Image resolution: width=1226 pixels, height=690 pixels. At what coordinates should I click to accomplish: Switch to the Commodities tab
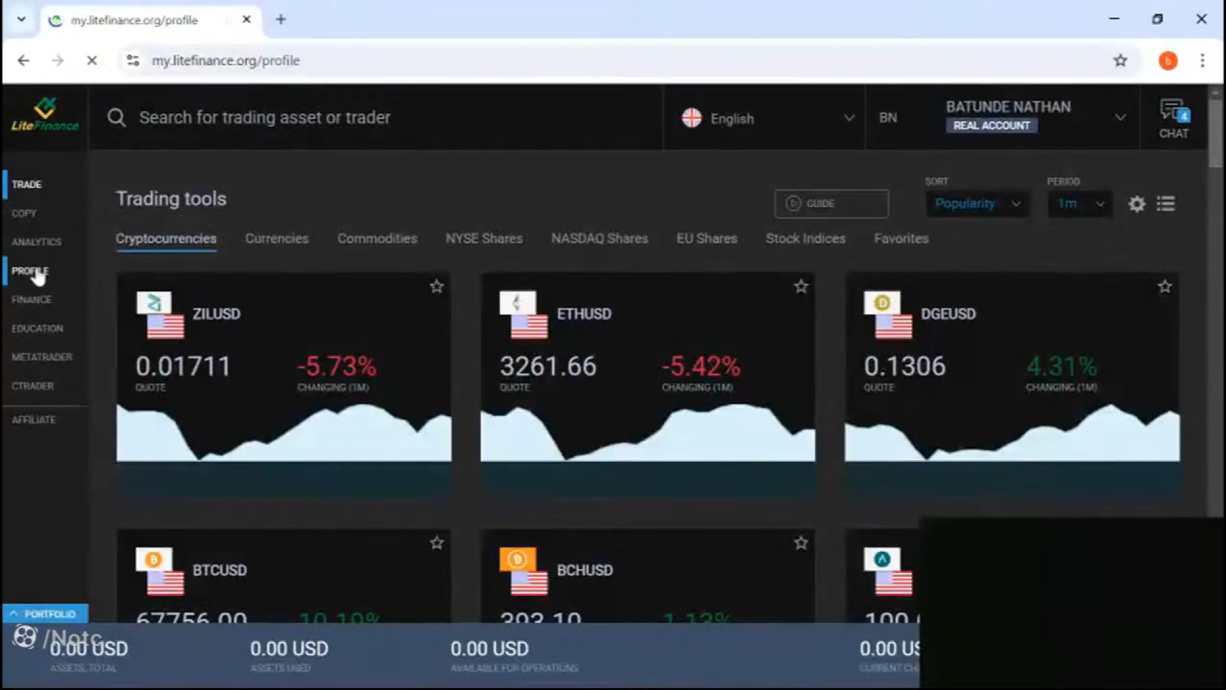[377, 238]
